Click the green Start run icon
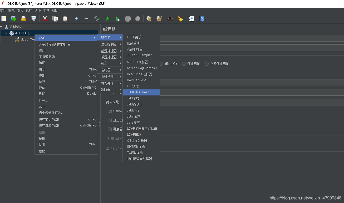The width and height of the screenshot is (344, 203). tap(107, 19)
